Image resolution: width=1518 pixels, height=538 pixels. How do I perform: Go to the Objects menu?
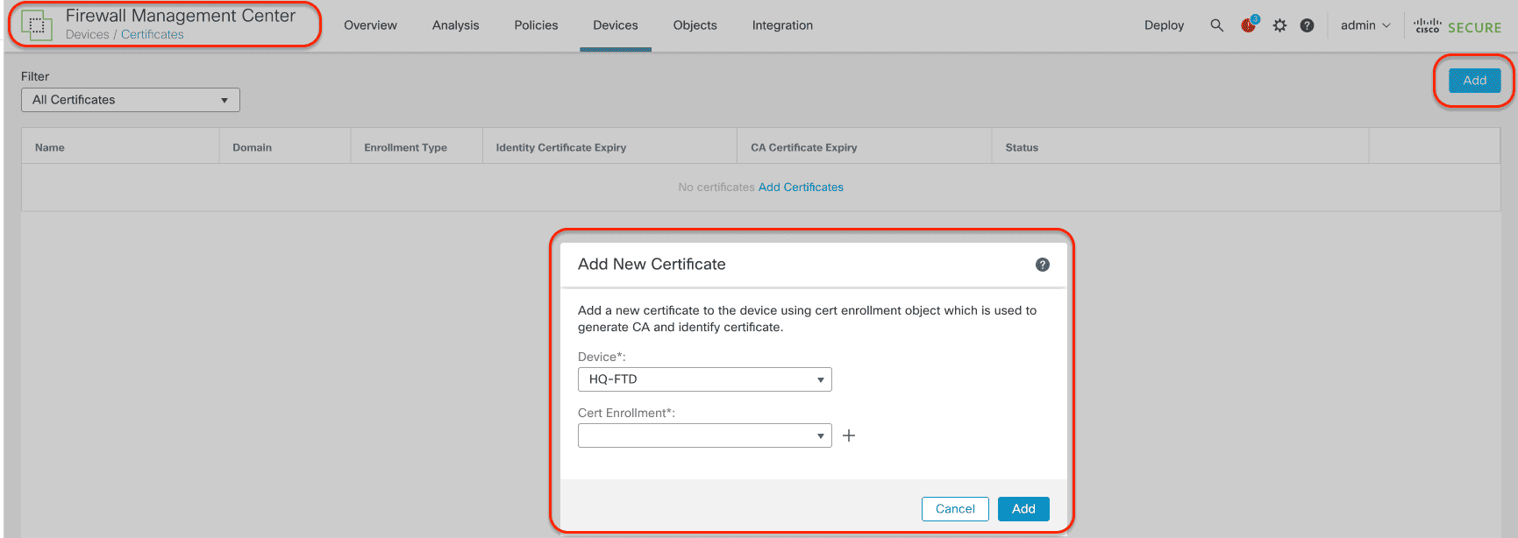pyautogui.click(x=695, y=25)
